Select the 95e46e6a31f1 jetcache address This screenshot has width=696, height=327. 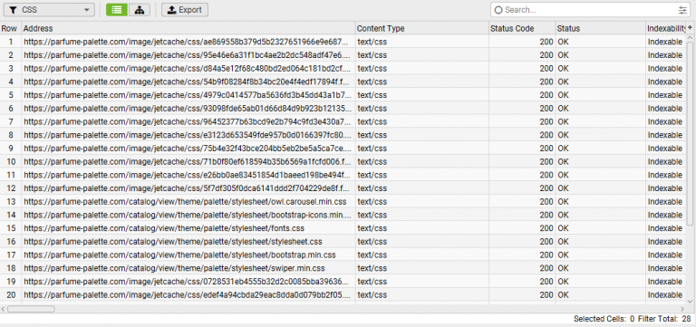pos(188,55)
